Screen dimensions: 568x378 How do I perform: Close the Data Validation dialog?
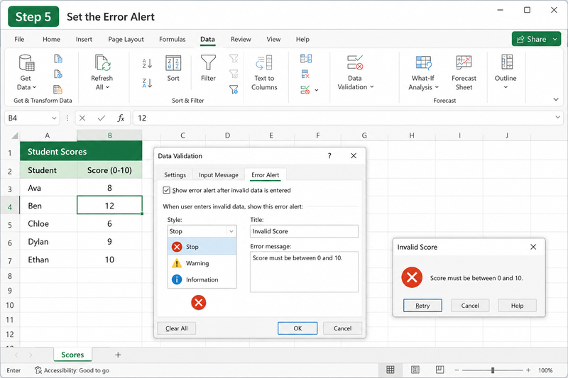point(354,156)
